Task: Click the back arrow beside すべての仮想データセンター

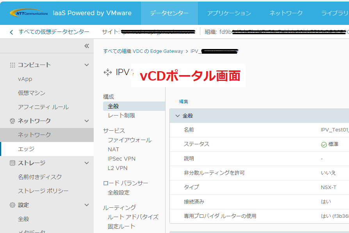Action: (12, 32)
